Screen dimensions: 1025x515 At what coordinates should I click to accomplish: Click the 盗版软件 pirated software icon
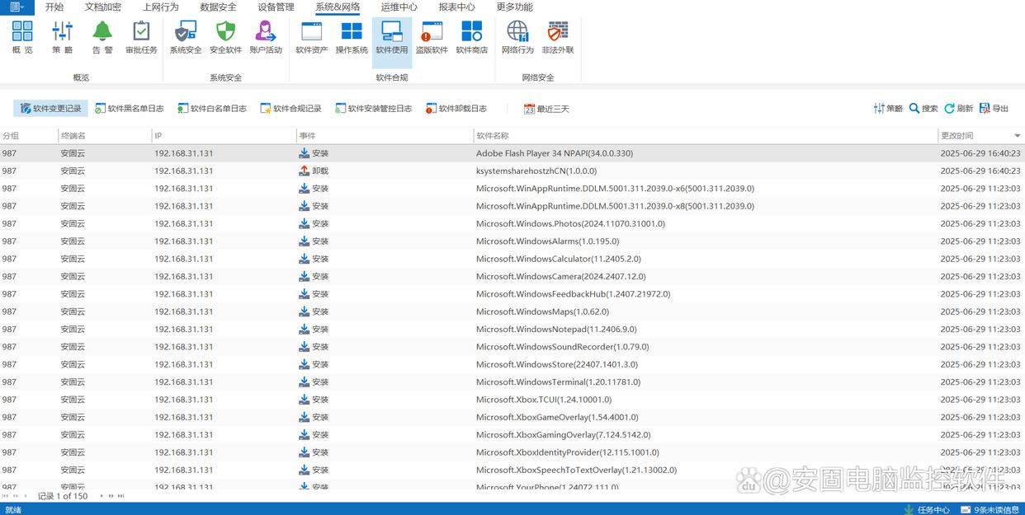(x=432, y=38)
